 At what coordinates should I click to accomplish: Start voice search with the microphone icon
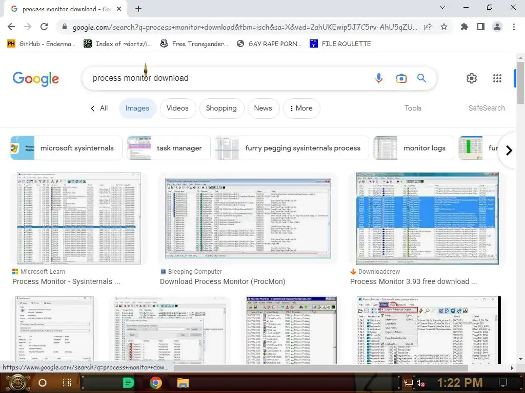tap(379, 78)
